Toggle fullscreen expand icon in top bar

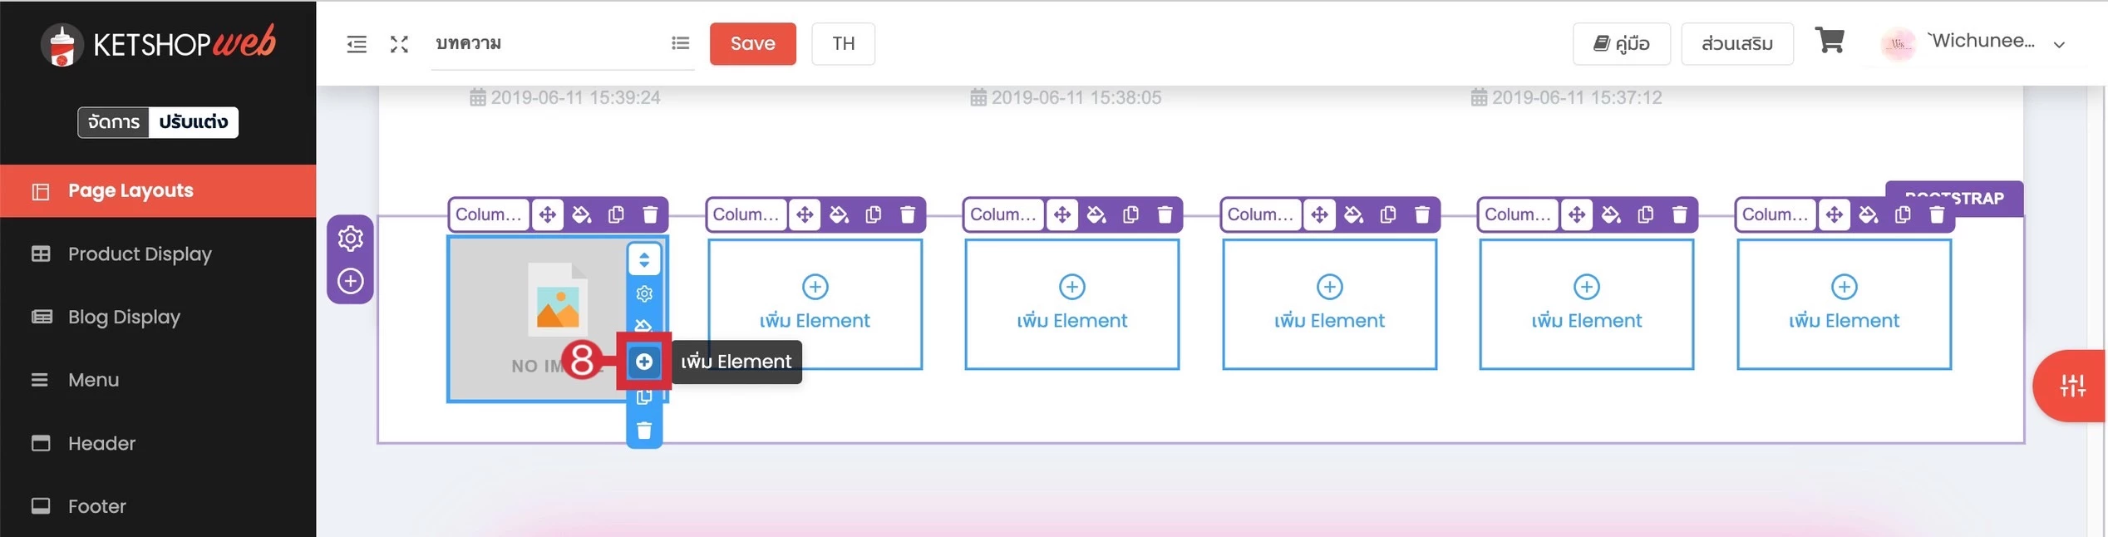tap(399, 44)
